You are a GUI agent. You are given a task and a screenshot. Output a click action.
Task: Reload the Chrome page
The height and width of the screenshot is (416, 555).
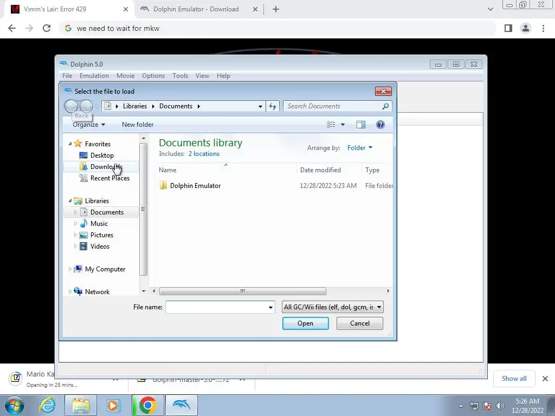pyautogui.click(x=47, y=28)
